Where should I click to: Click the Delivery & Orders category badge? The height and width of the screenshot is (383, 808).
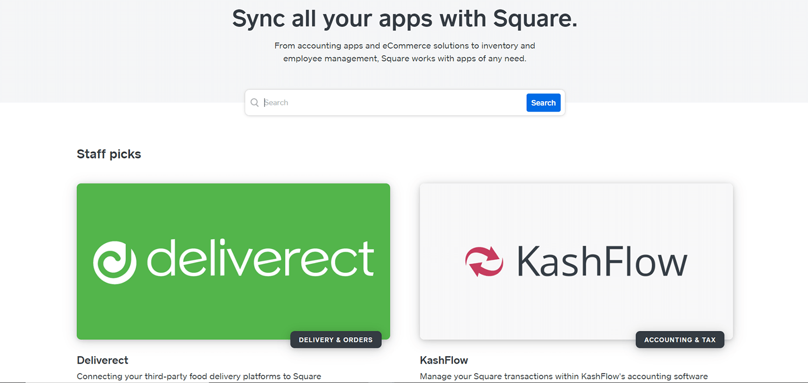tap(336, 340)
